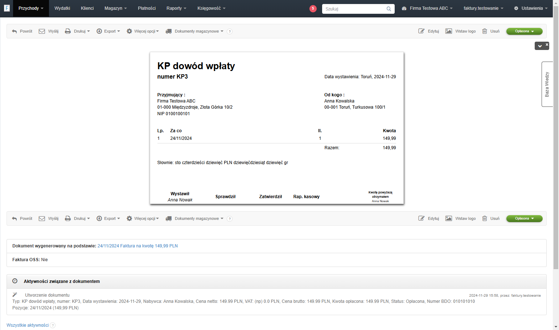Click Wstaw logo in the bottom toolbar
Image resolution: width=559 pixels, height=330 pixels.
(x=461, y=219)
